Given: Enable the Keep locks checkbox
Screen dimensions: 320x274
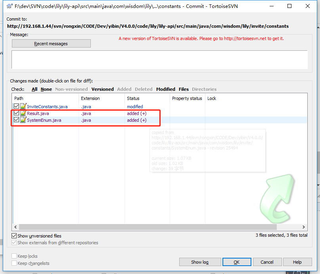Looking at the screenshot, I should [x=14, y=256].
